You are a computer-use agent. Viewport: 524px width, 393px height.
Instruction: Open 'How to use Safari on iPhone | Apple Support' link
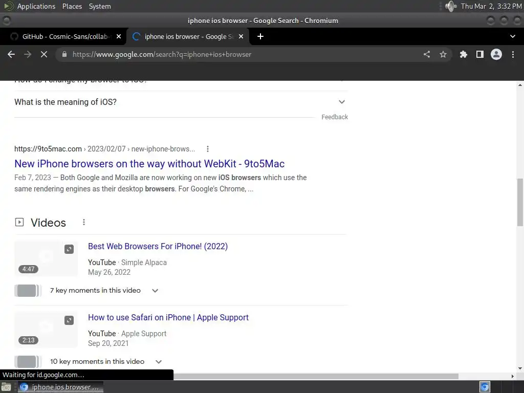(168, 317)
